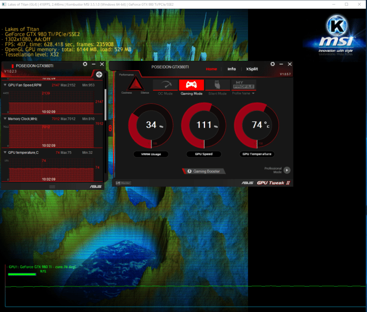
Task: Click the GPU Speed label
Action: point(204,154)
